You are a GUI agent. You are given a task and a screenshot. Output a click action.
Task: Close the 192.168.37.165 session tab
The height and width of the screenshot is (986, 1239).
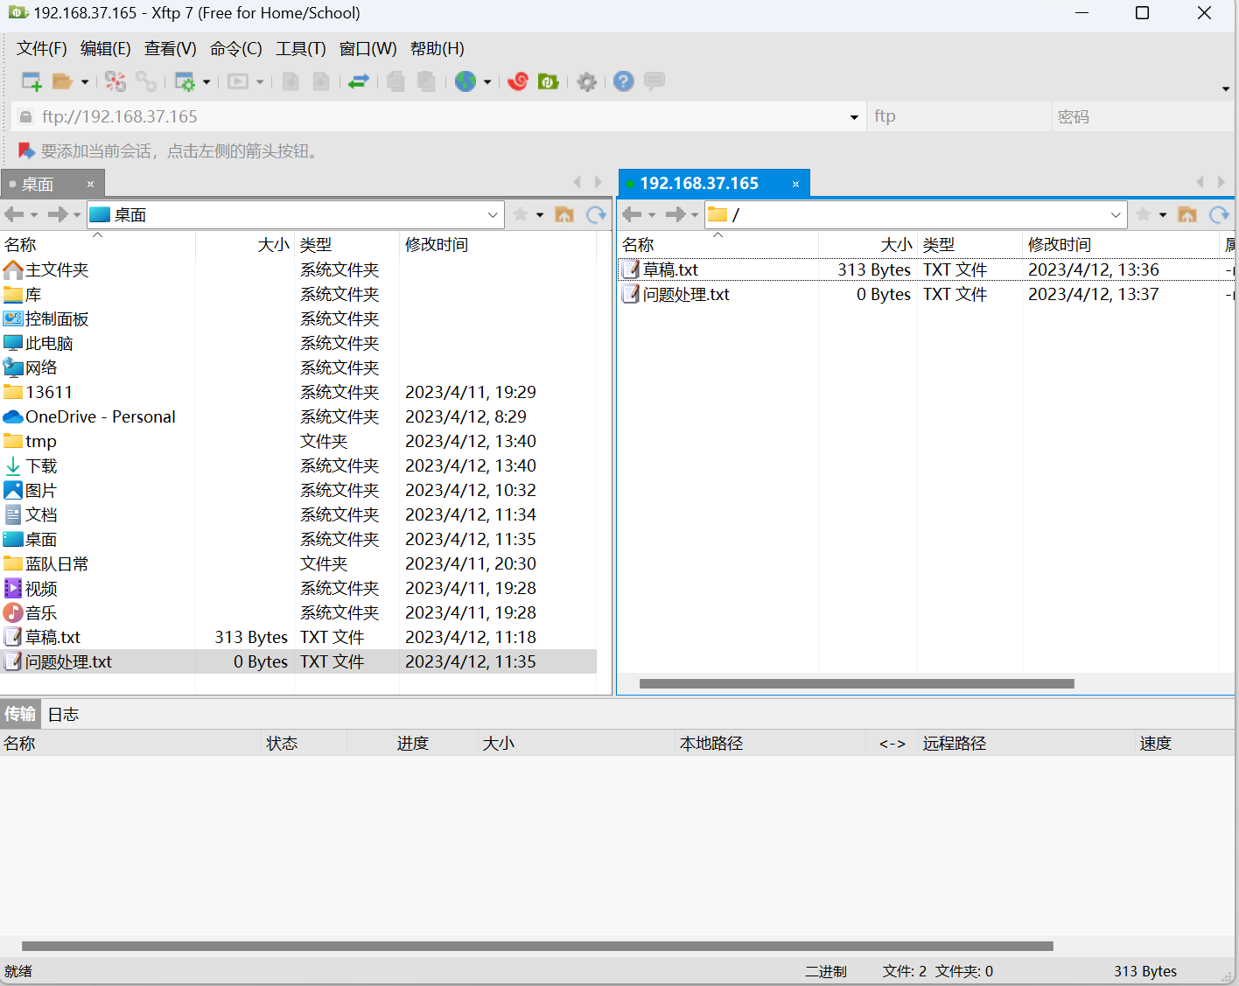795,184
